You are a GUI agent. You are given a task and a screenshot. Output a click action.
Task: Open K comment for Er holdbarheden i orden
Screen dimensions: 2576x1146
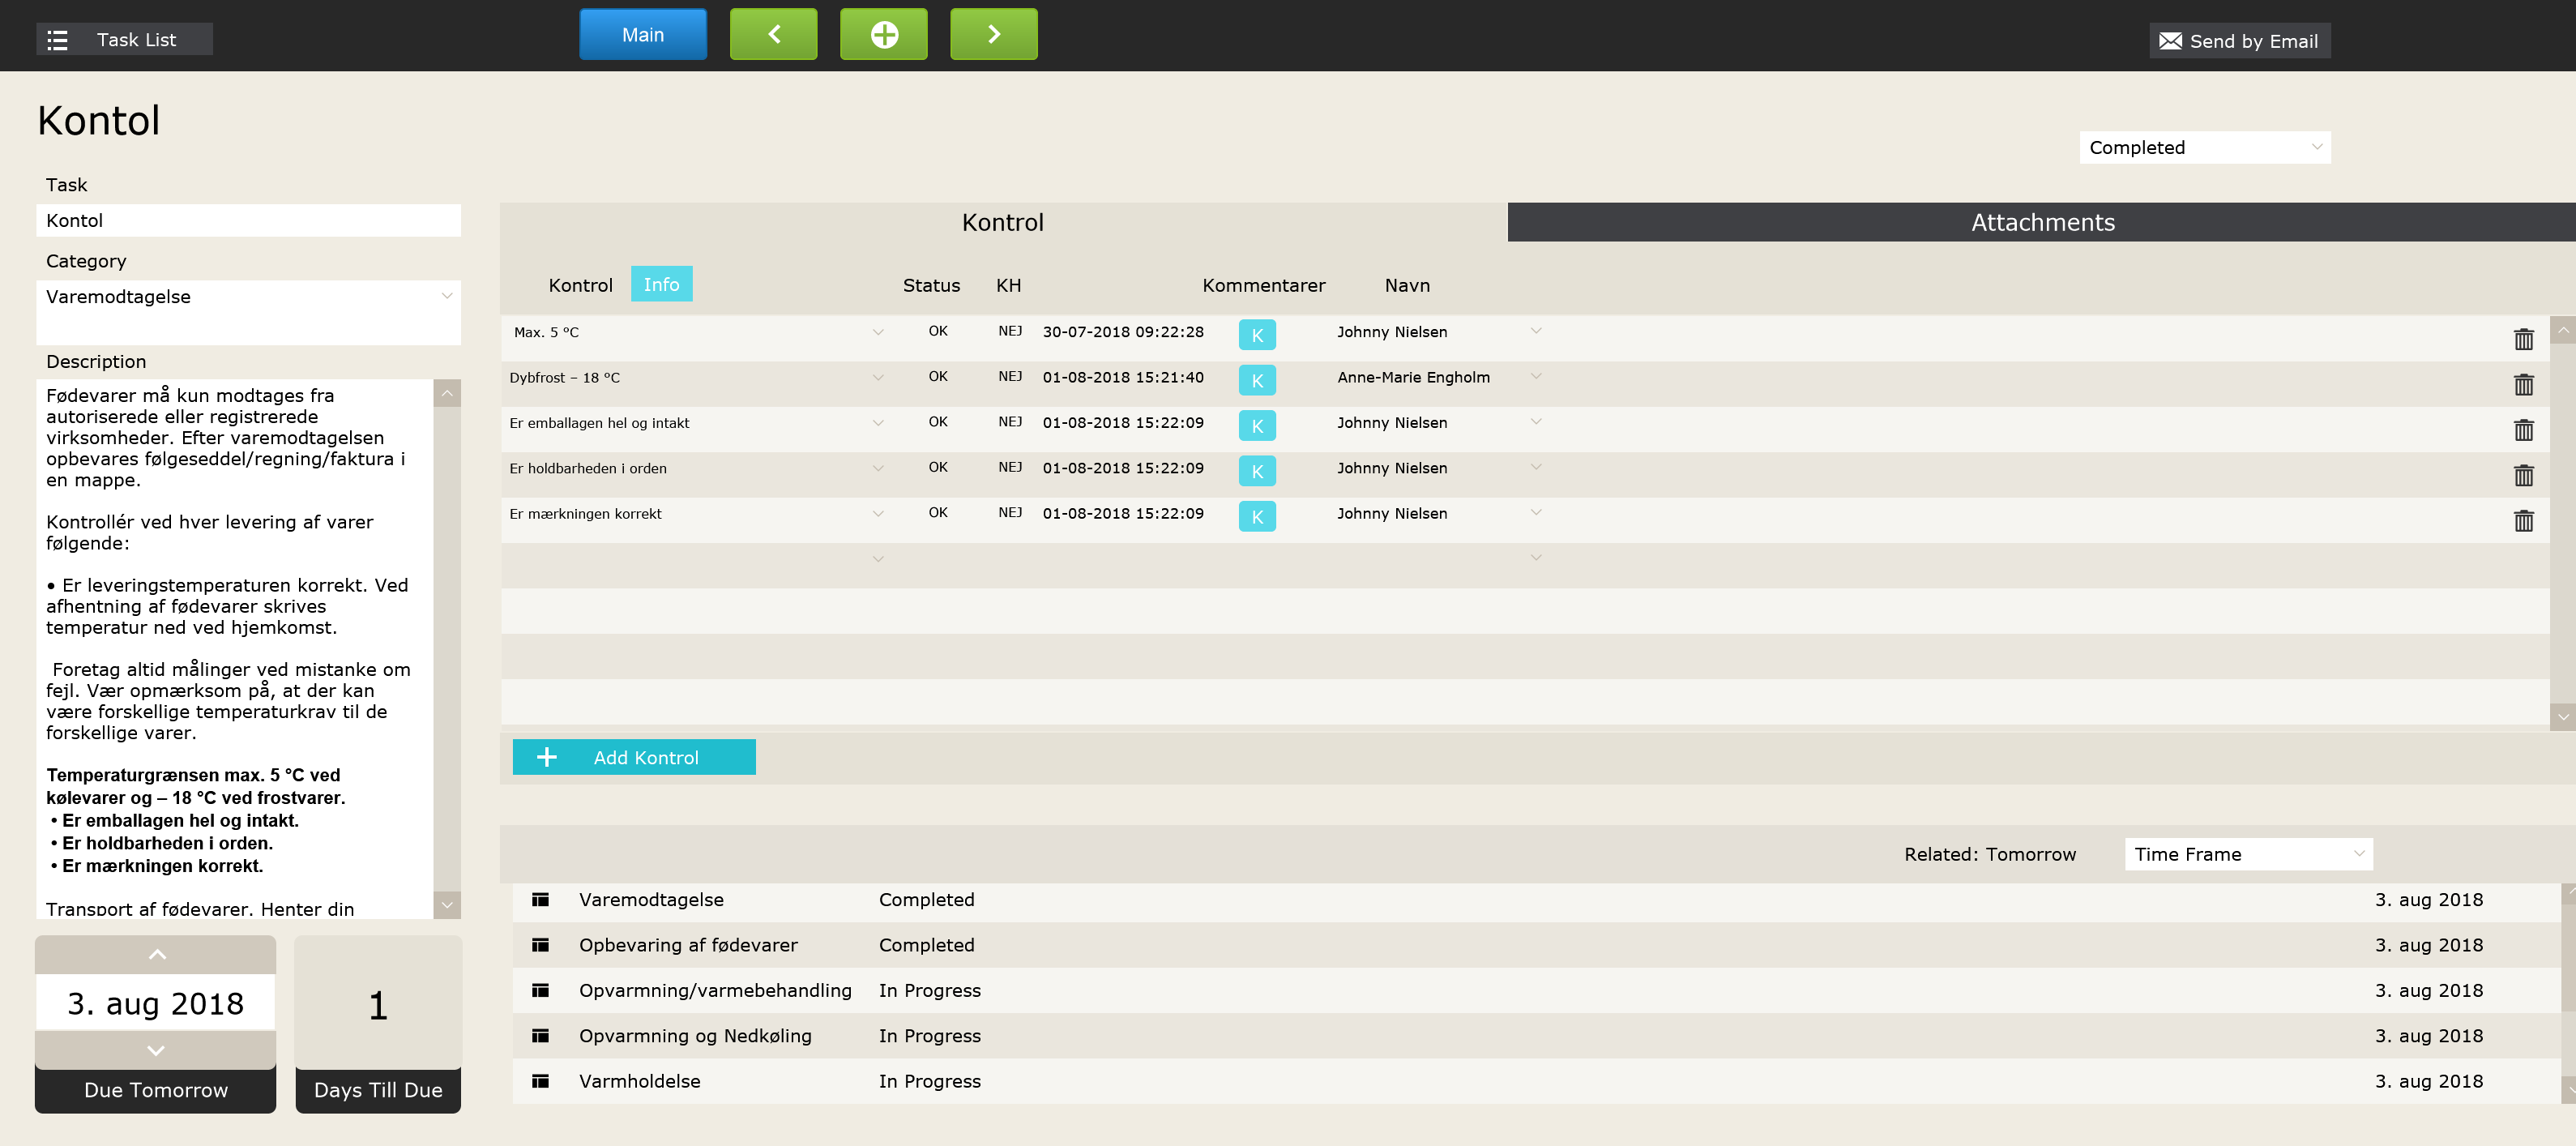1256,471
